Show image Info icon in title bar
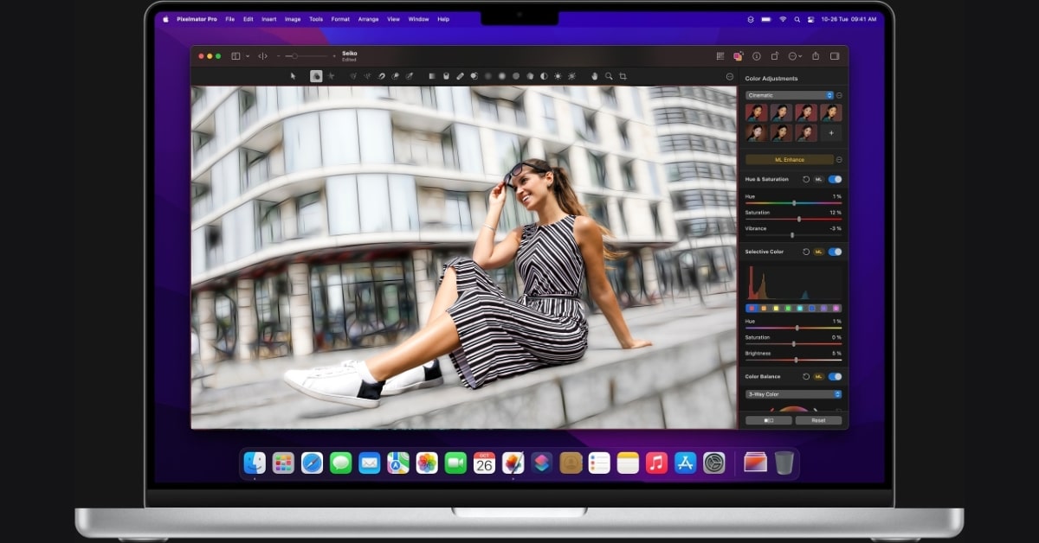The height and width of the screenshot is (543, 1039). point(756,56)
